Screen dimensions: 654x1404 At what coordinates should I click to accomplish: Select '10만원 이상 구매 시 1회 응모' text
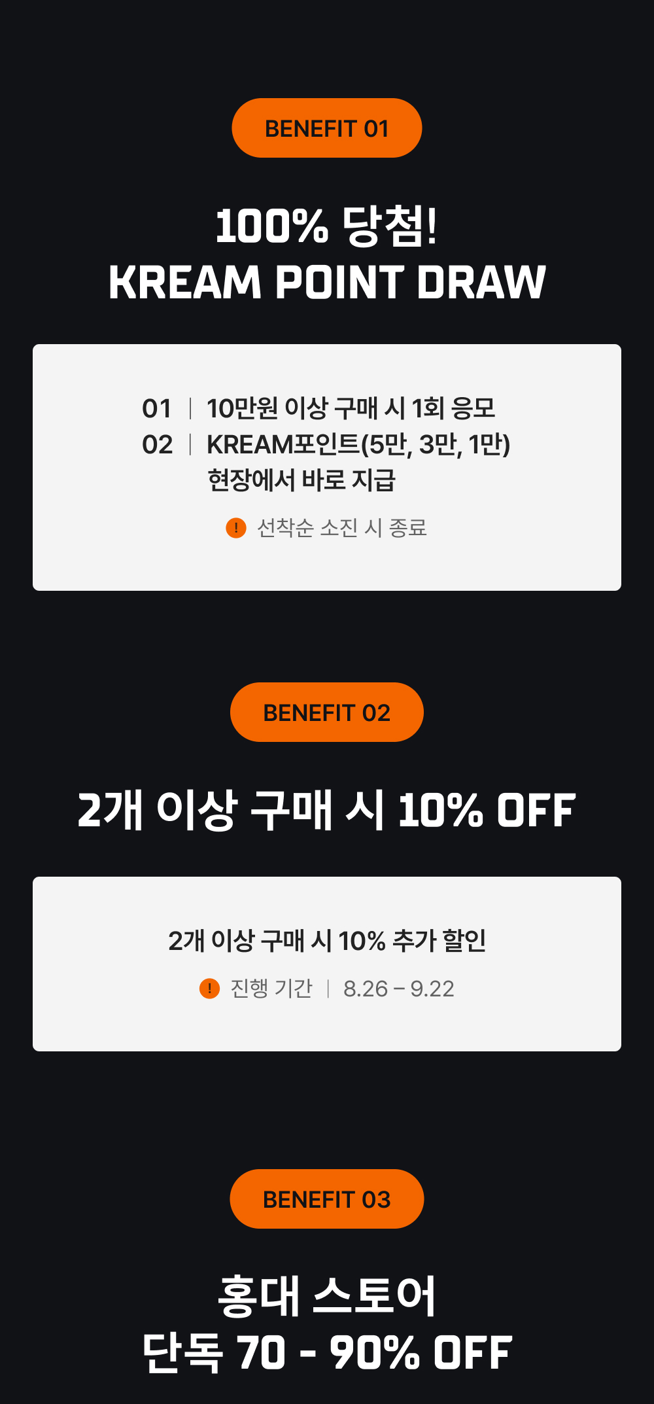pos(351,409)
